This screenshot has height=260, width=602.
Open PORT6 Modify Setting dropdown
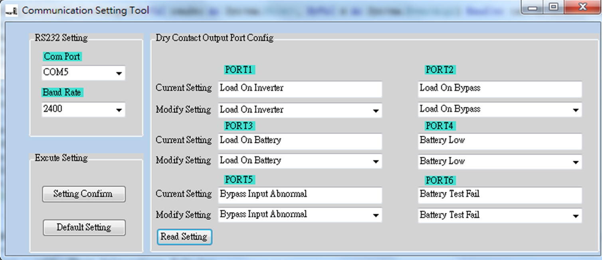[x=575, y=216]
